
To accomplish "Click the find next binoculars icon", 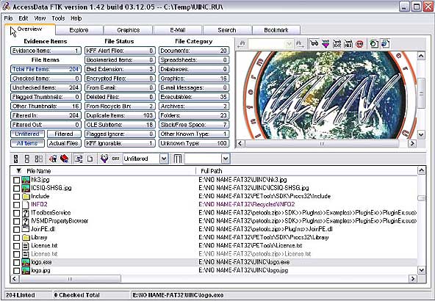I will click(300, 44).
